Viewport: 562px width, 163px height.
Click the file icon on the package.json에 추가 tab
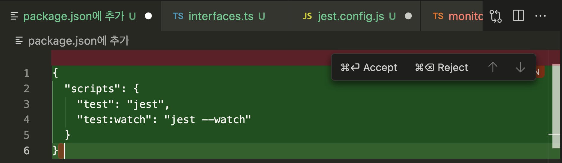pyautogui.click(x=14, y=16)
